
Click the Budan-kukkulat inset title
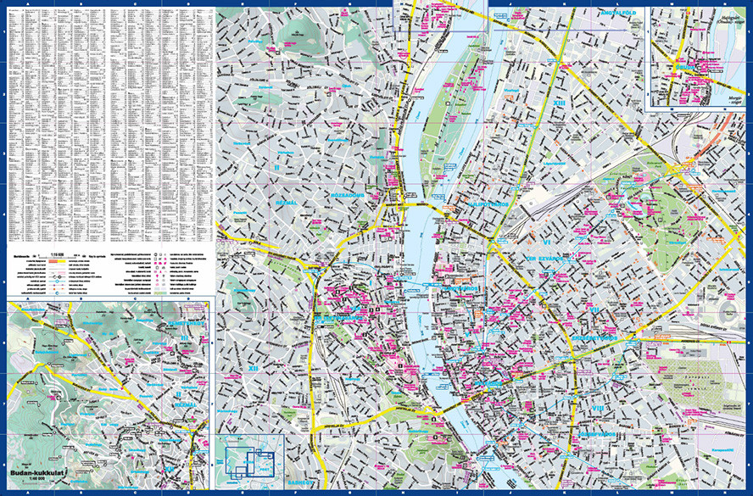pos(38,472)
